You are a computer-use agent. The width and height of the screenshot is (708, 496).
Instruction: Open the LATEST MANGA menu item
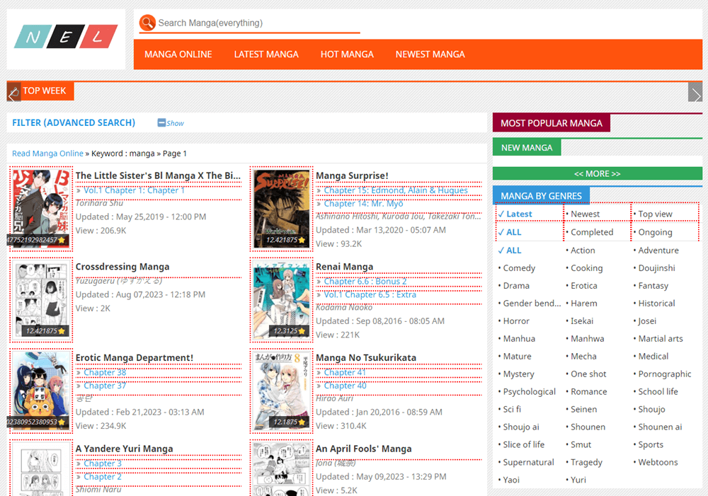(266, 54)
